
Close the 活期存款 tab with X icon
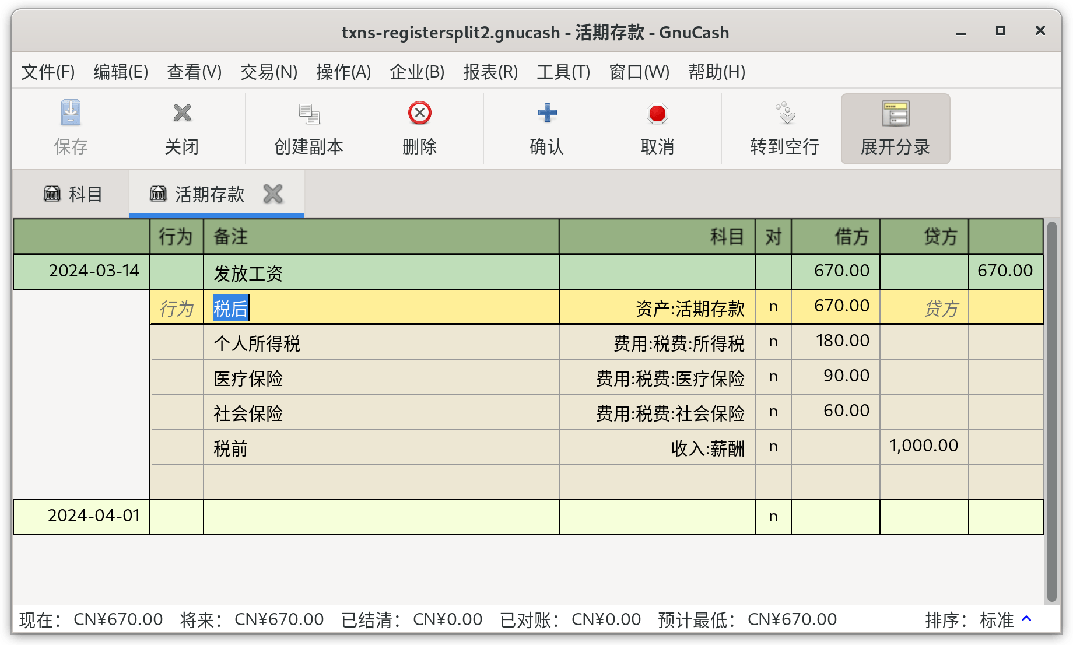[x=273, y=194]
